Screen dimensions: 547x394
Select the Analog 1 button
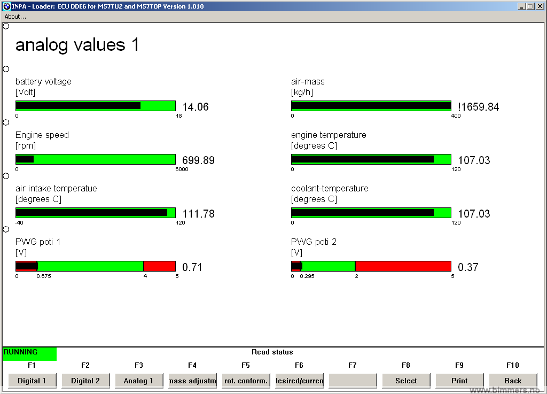click(x=139, y=381)
